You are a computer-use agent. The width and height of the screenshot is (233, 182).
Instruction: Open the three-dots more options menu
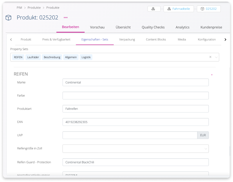coord(66,17)
